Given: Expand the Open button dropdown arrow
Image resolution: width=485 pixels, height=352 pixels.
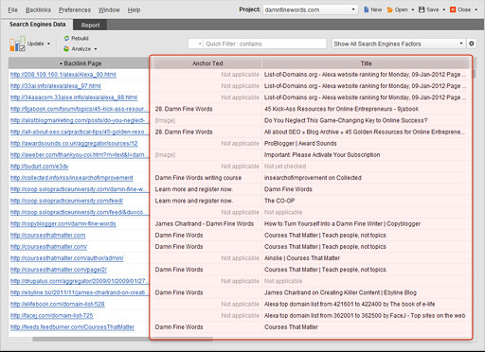Looking at the screenshot, I should point(412,9).
